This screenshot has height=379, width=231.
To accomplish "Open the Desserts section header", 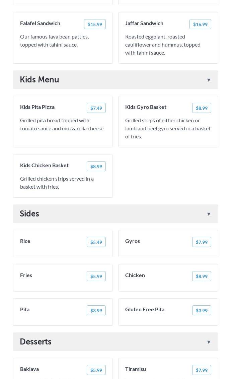I will coord(36,342).
